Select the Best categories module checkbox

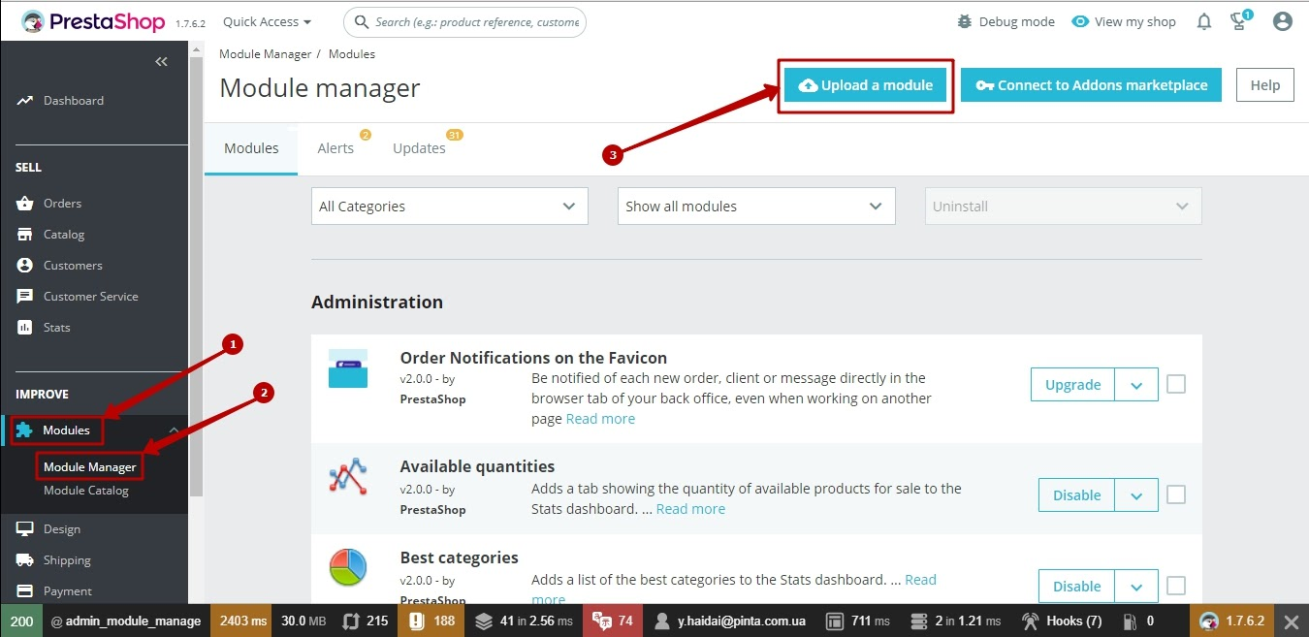1175,586
